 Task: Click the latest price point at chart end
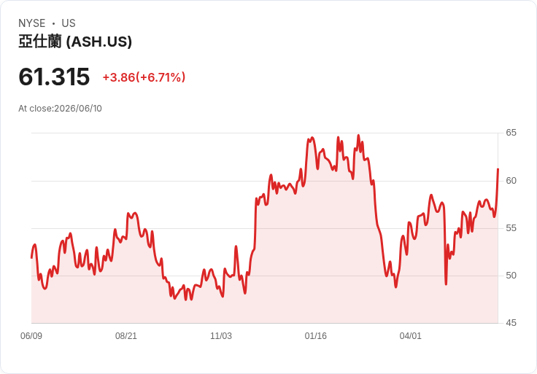pos(498,169)
